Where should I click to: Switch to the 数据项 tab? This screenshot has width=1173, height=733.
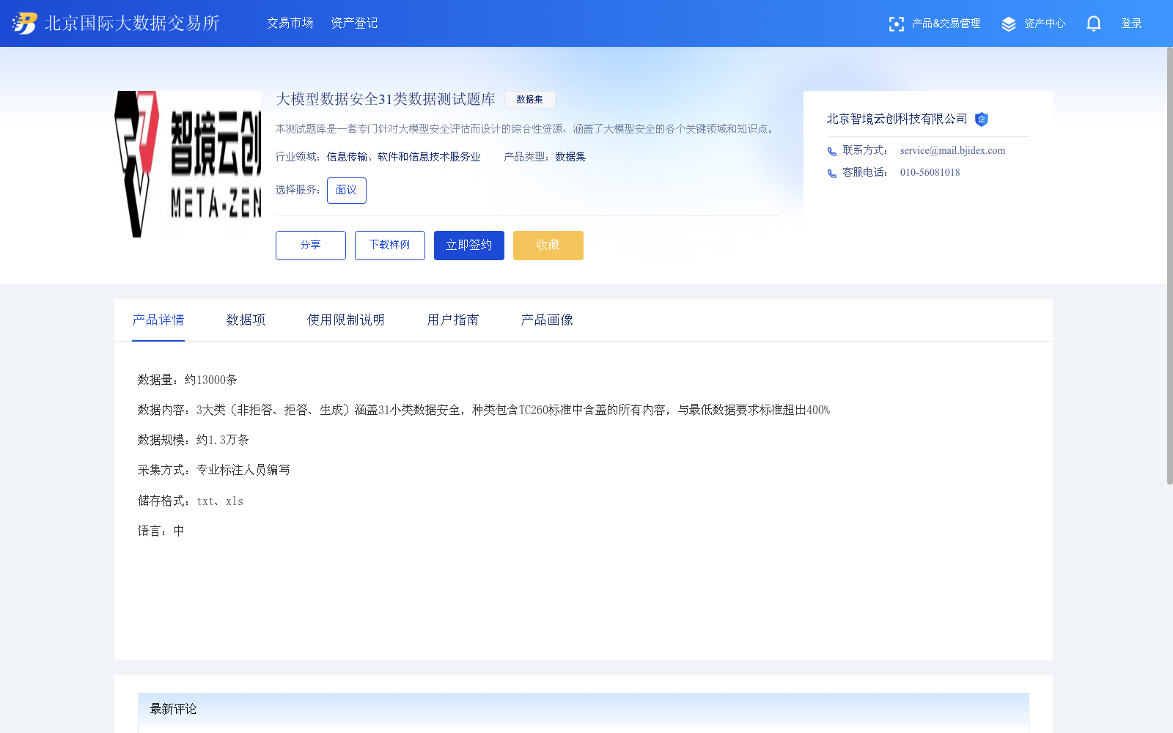tap(246, 320)
